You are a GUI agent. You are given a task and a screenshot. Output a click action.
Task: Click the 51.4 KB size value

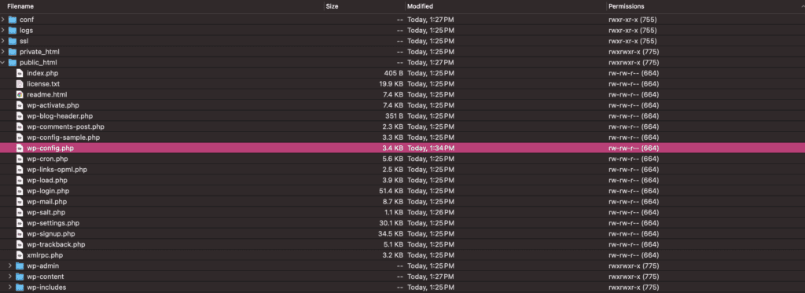pos(391,191)
